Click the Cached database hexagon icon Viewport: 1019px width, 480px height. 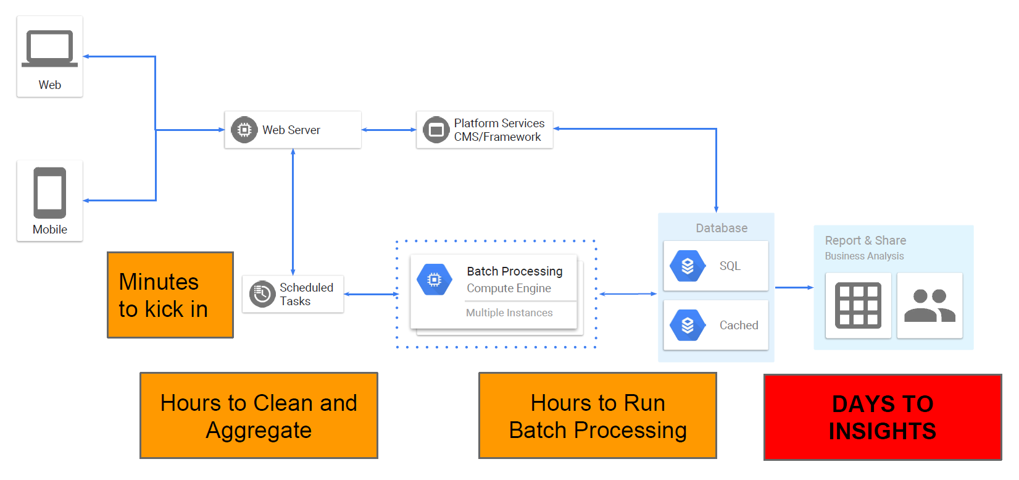click(x=688, y=325)
